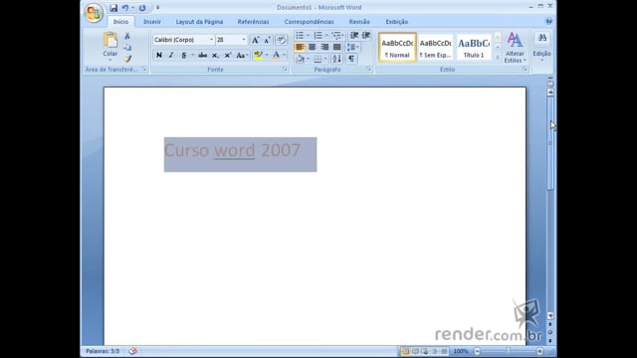Increase font size with the grow font icon

255,40
